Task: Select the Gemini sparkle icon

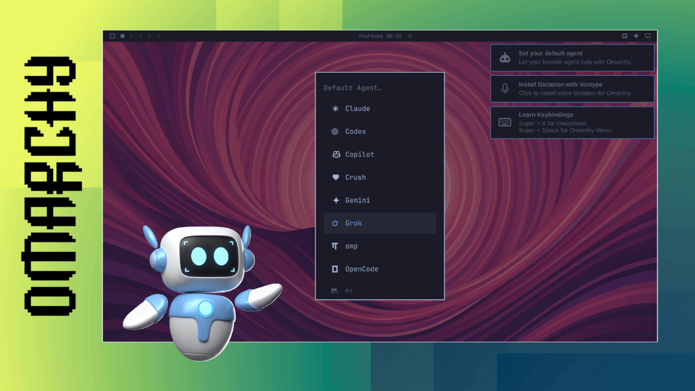Action: point(335,200)
